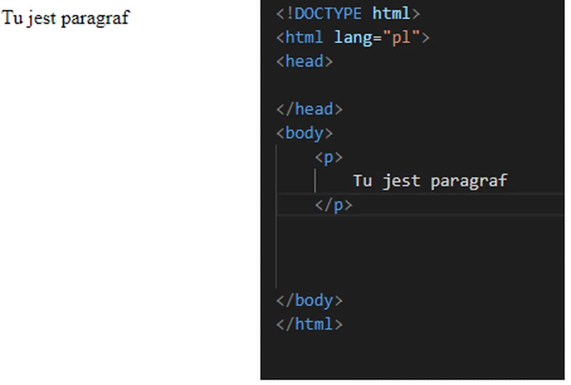Click the closing head tag
Viewport: 571px width, 385px height.
[x=309, y=109]
